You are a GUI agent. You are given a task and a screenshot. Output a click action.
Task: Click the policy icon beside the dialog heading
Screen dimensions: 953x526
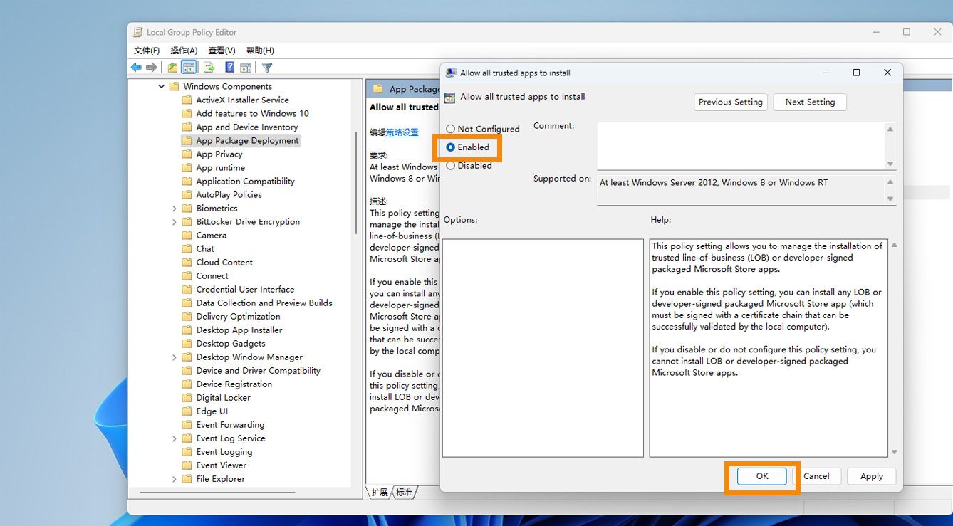pos(449,98)
